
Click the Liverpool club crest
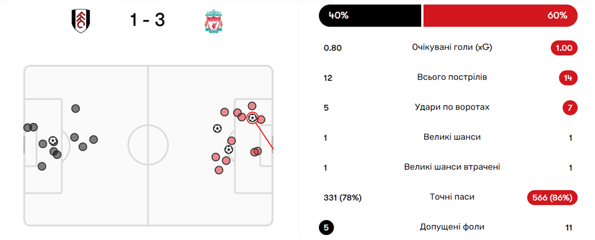(213, 21)
